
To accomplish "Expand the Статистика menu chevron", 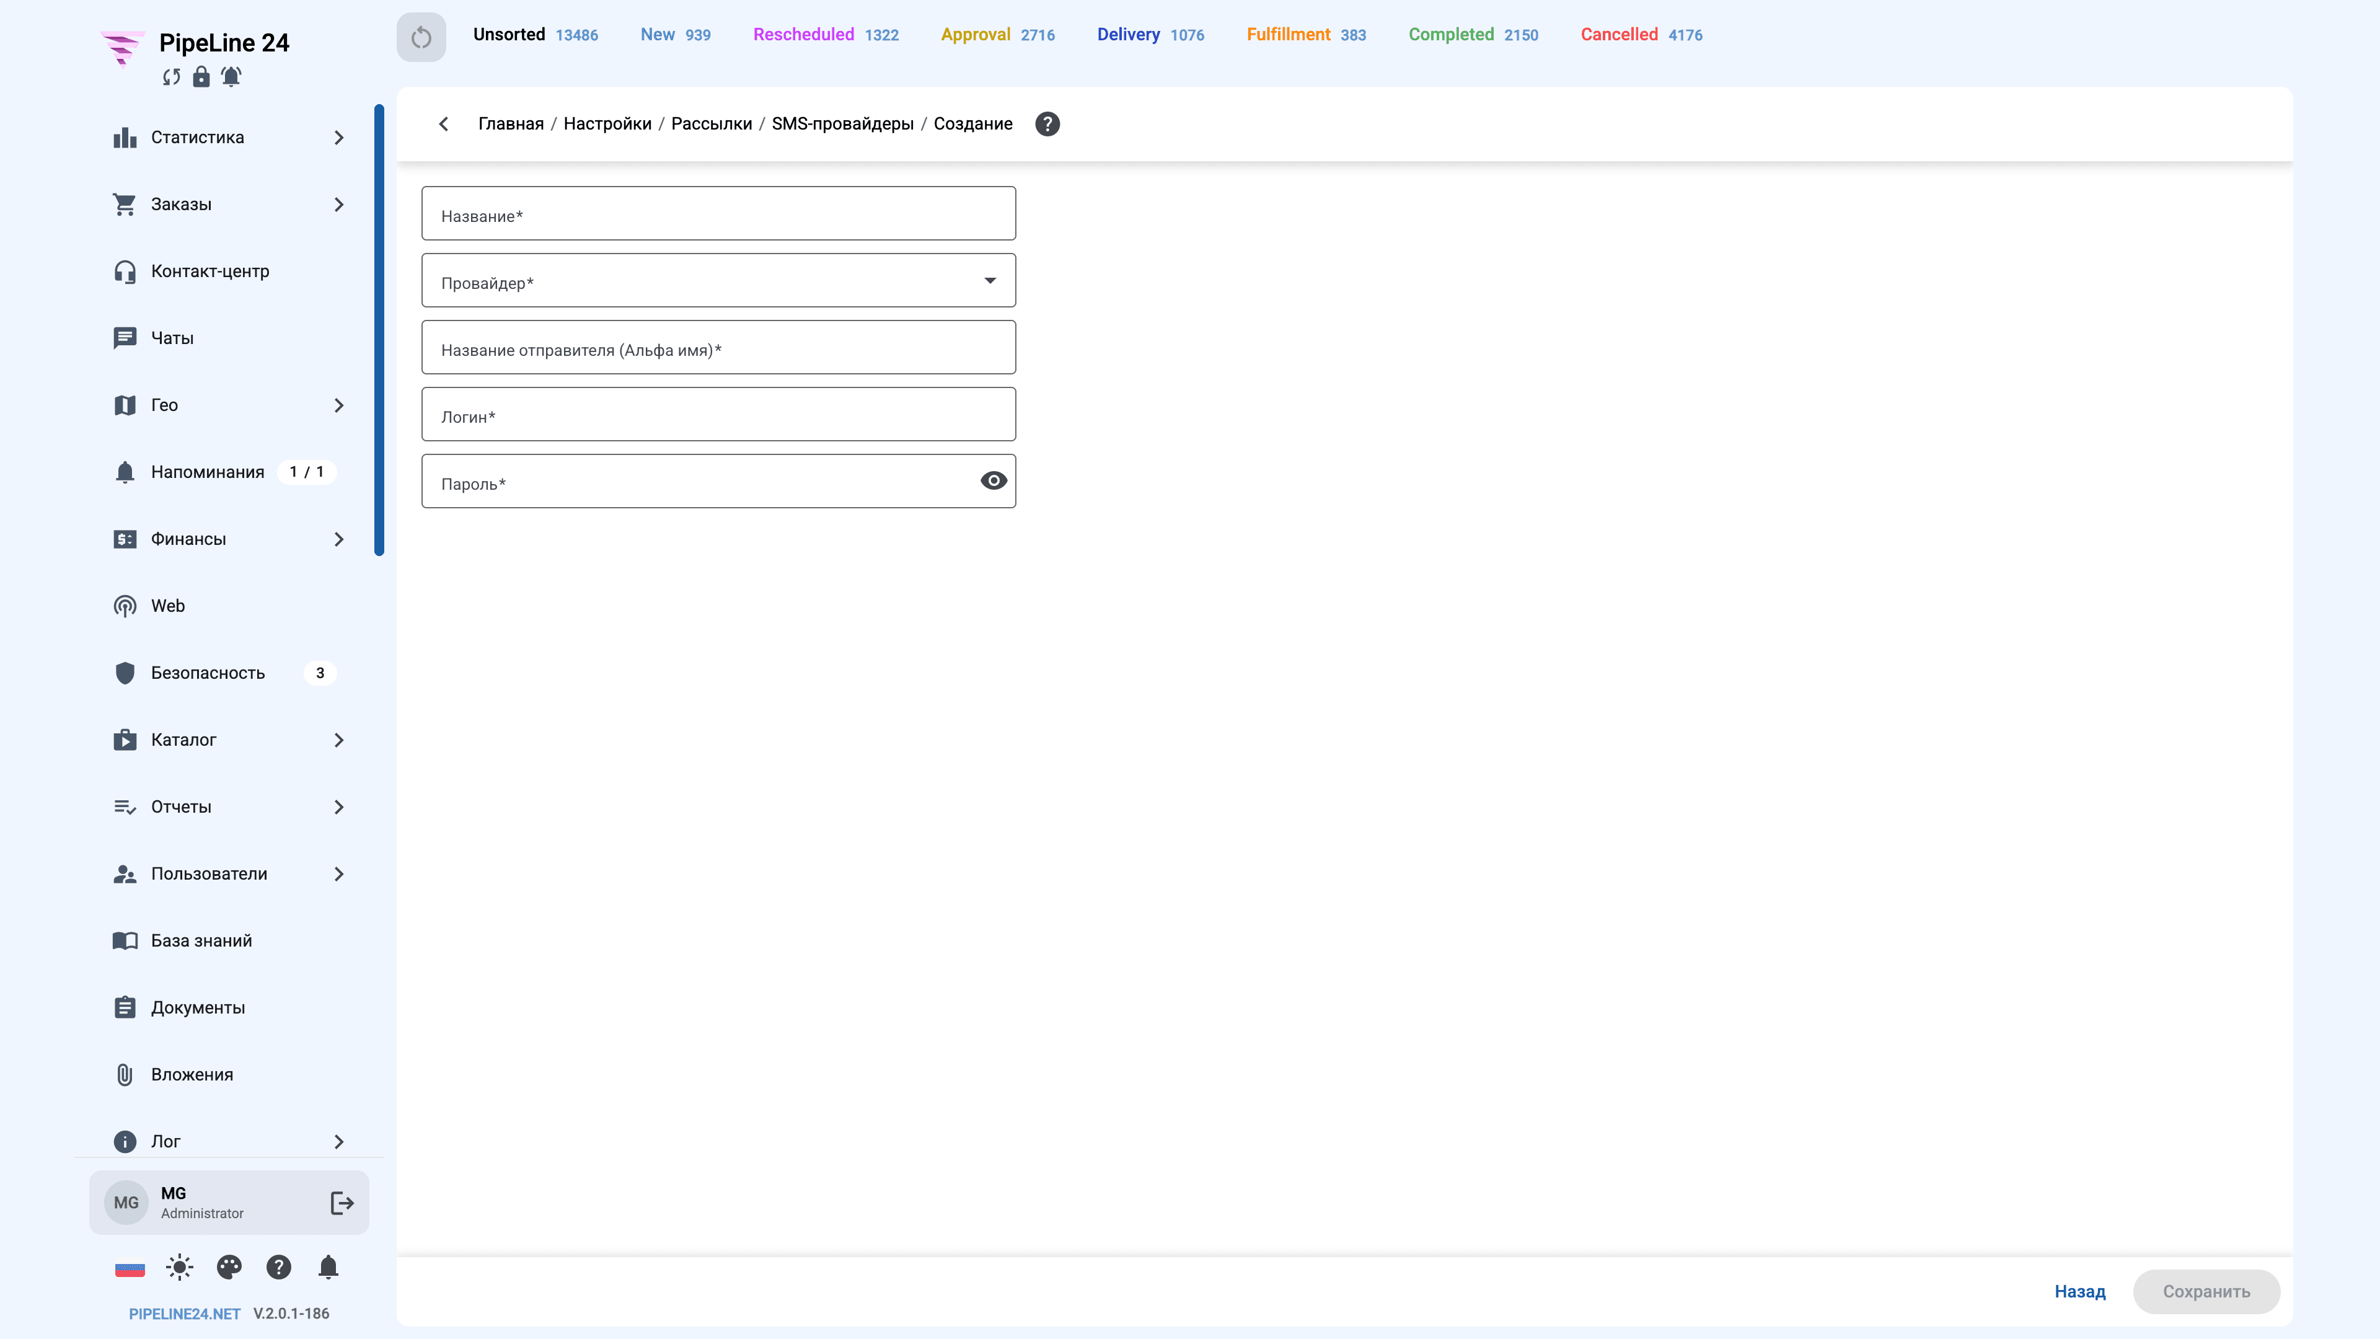I will click(339, 138).
